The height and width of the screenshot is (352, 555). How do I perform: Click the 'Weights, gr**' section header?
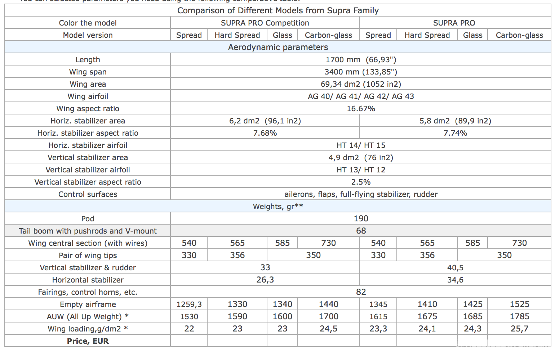click(278, 206)
